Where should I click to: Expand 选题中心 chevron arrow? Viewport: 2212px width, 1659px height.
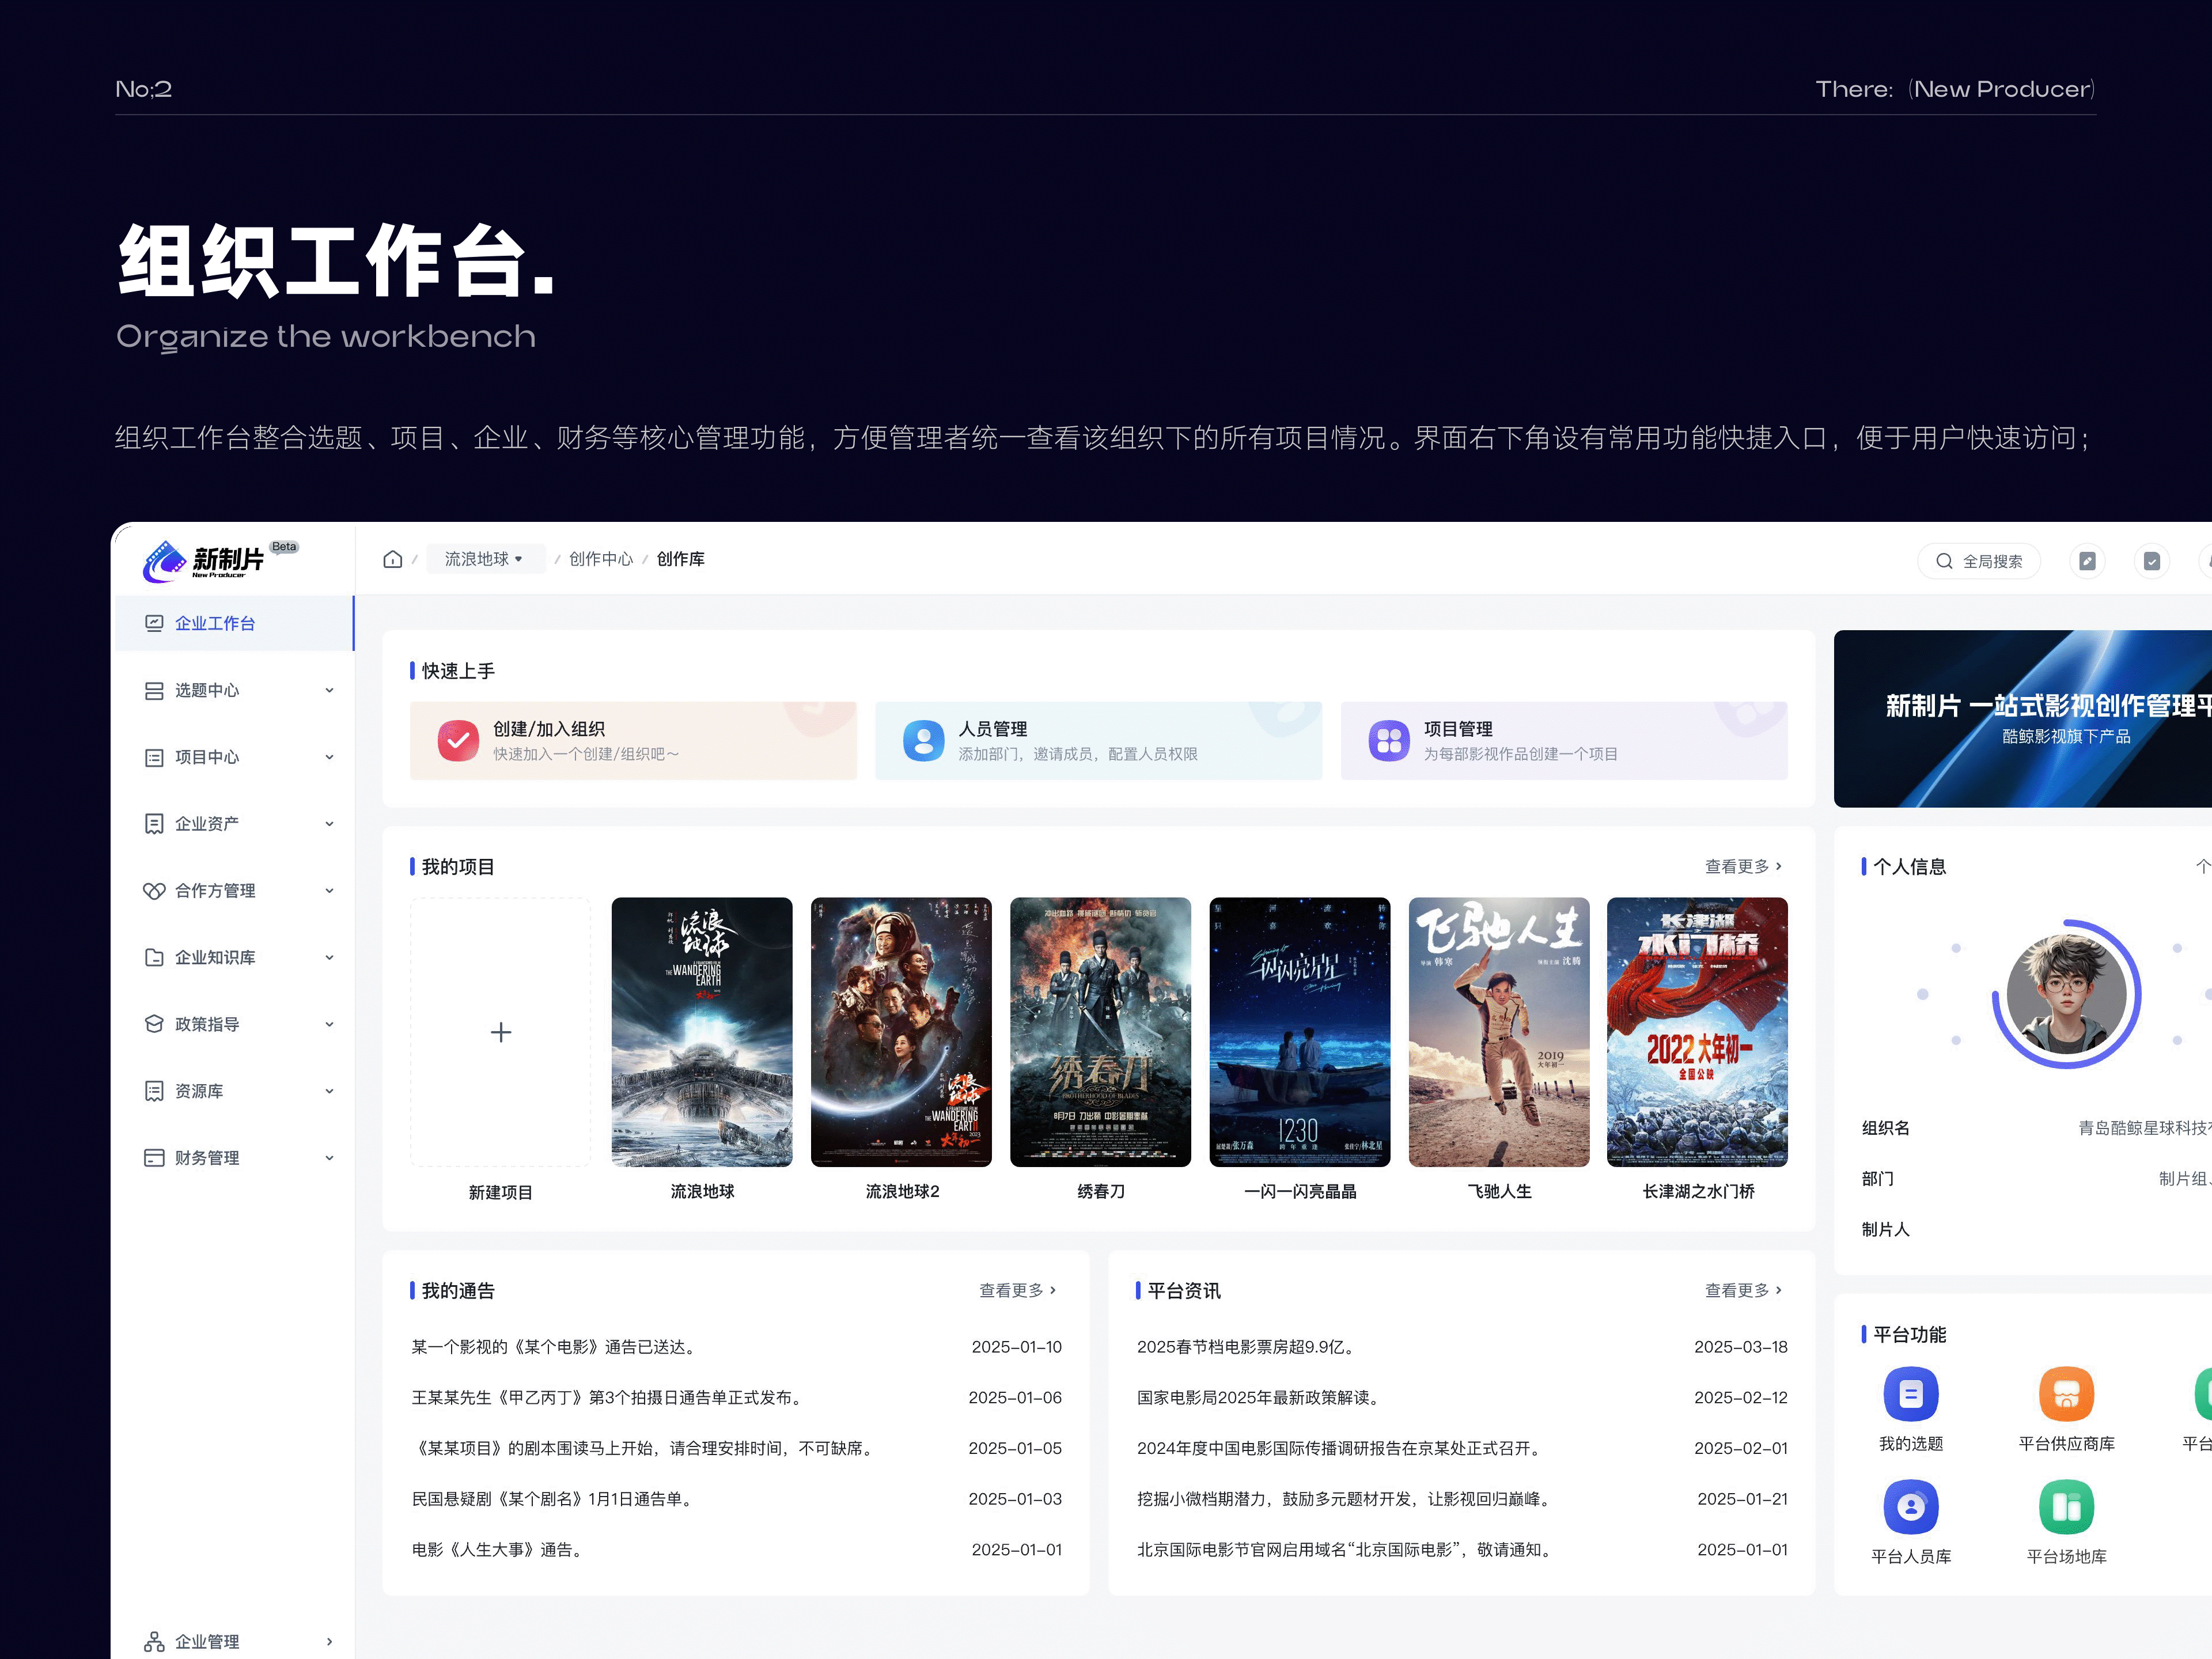[x=329, y=691]
